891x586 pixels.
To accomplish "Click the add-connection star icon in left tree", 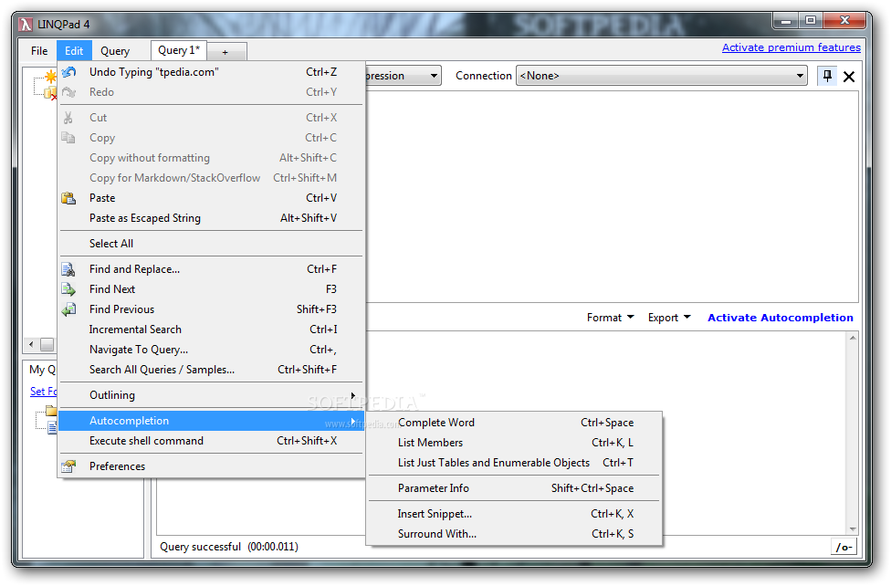I will (50, 76).
